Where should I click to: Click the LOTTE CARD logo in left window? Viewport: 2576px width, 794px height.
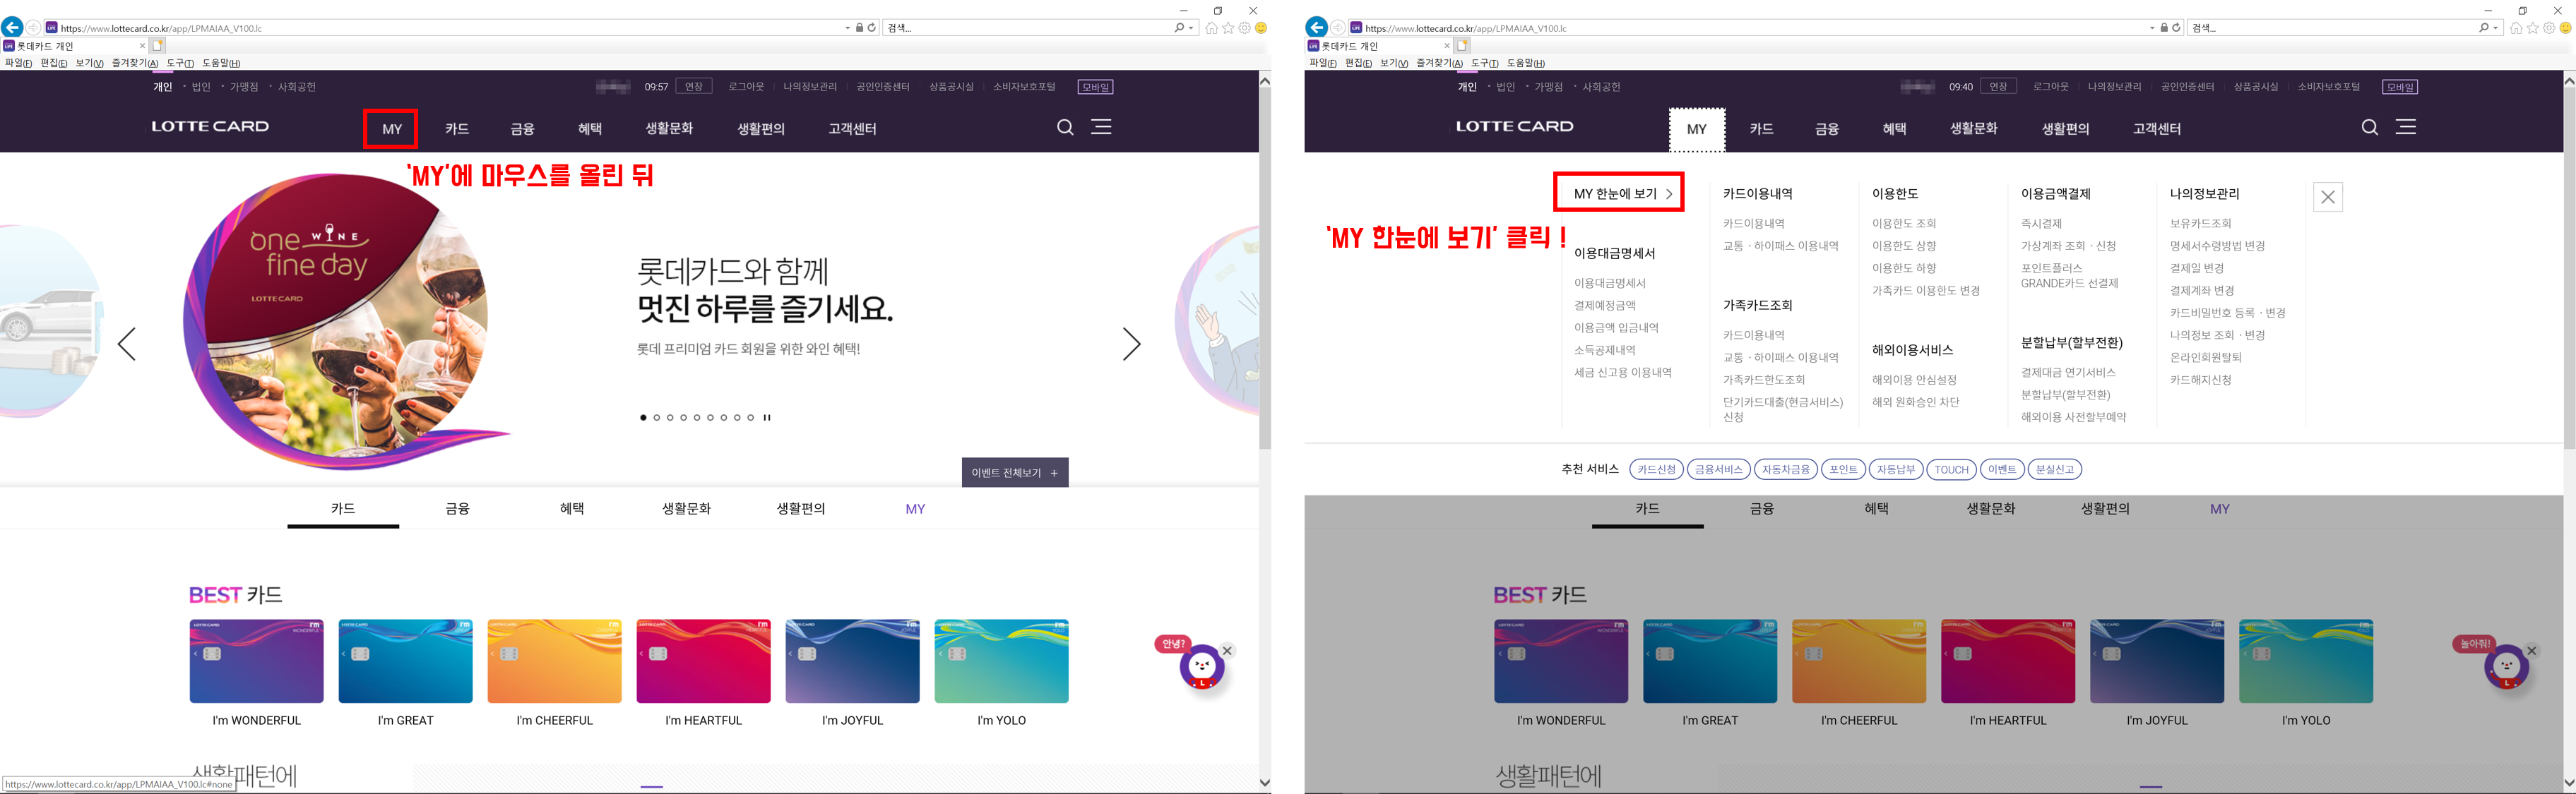pyautogui.click(x=210, y=127)
